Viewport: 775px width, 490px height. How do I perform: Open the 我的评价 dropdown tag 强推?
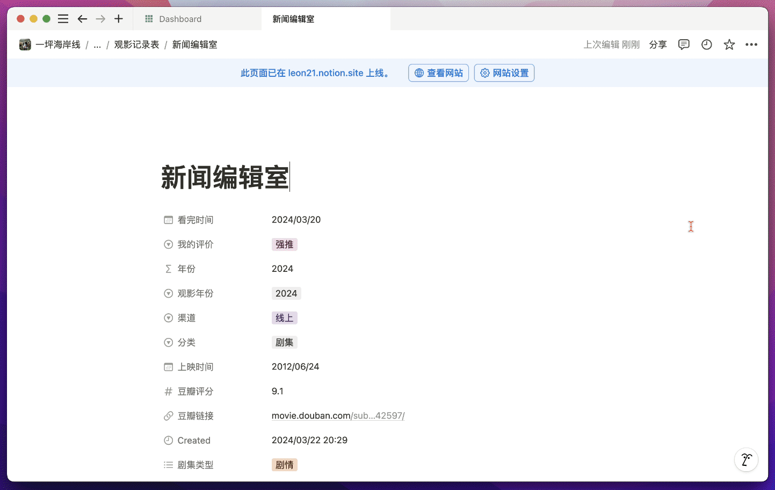[284, 244]
